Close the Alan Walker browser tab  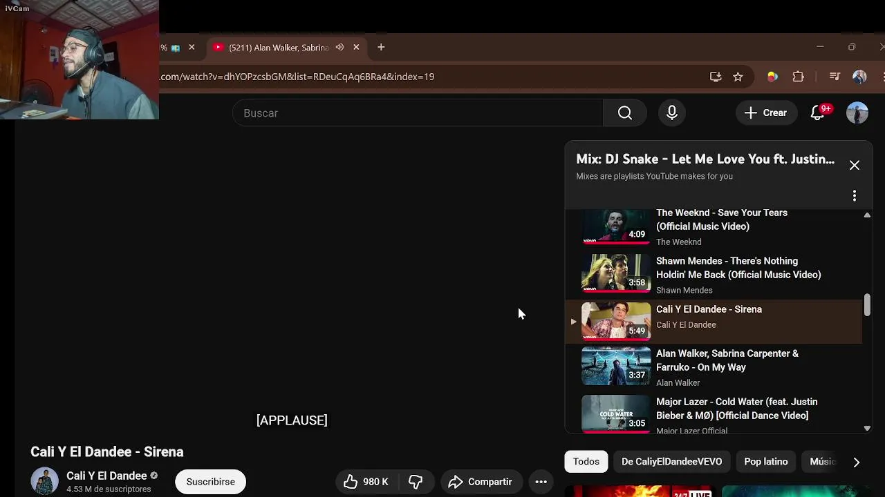[x=356, y=47]
